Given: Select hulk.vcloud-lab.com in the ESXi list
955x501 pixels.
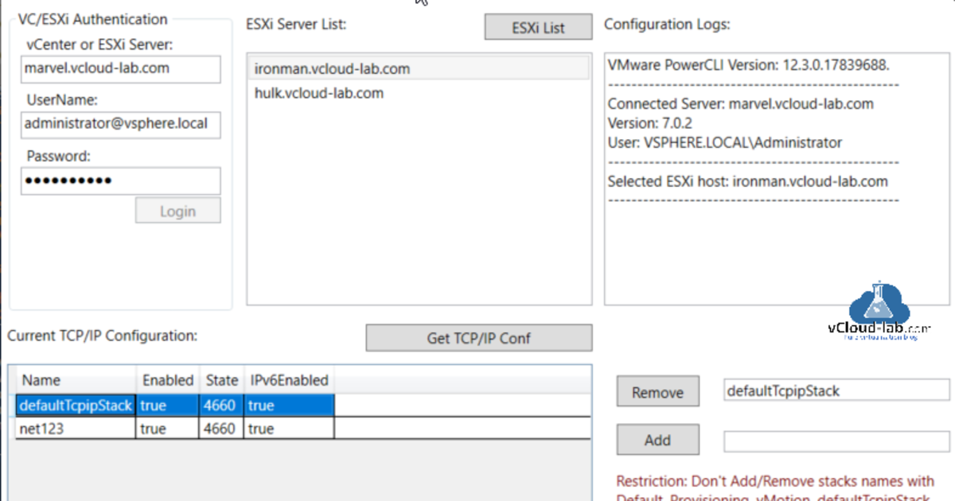Looking at the screenshot, I should click(319, 93).
